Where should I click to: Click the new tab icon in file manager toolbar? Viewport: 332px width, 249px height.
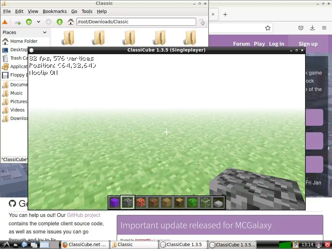tap(18, 22)
